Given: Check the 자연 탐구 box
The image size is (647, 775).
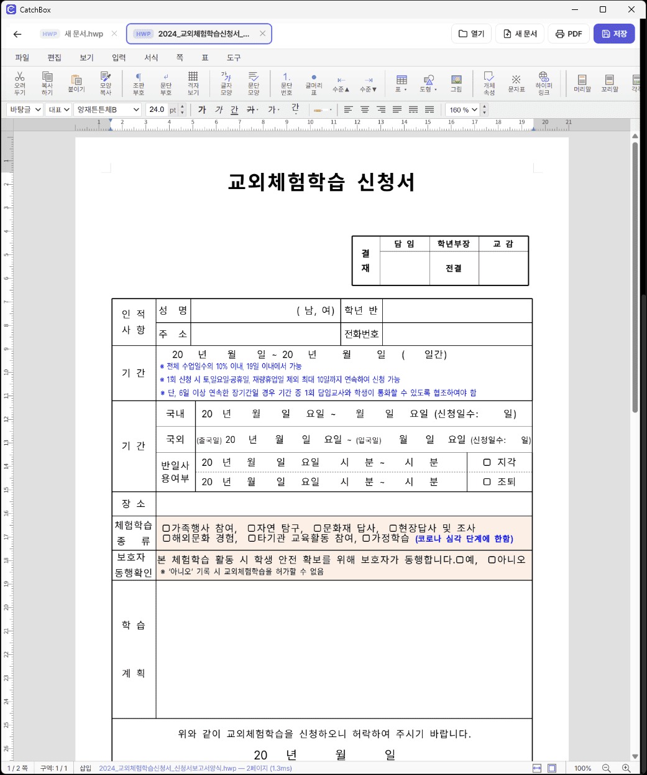Looking at the screenshot, I should coord(251,528).
